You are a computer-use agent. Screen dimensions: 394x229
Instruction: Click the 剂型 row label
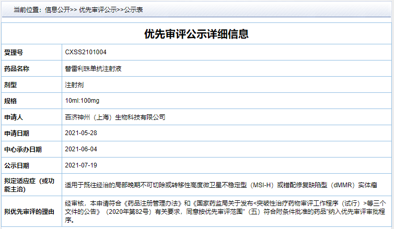click(10, 85)
